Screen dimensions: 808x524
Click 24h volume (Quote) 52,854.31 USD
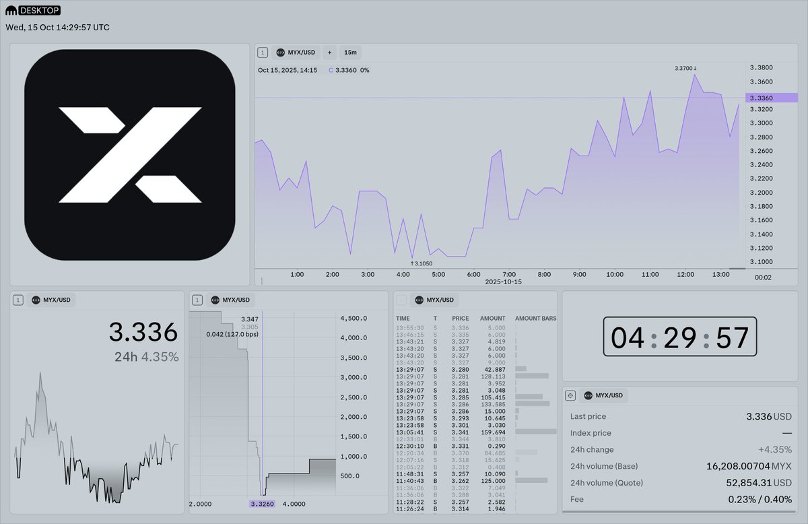(x=758, y=482)
